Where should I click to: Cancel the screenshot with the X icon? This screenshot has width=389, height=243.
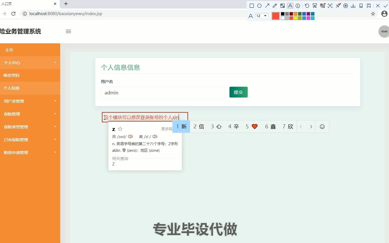(378, 6)
